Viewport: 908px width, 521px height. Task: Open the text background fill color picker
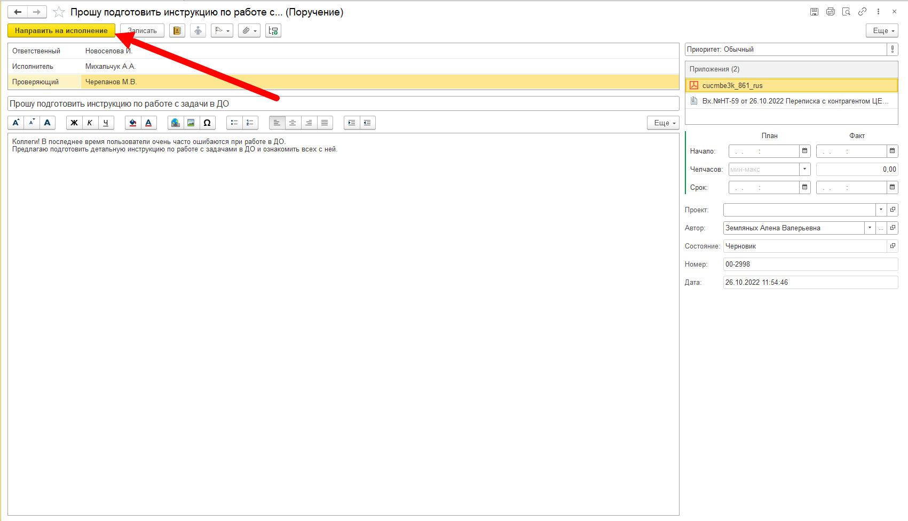[x=133, y=123]
